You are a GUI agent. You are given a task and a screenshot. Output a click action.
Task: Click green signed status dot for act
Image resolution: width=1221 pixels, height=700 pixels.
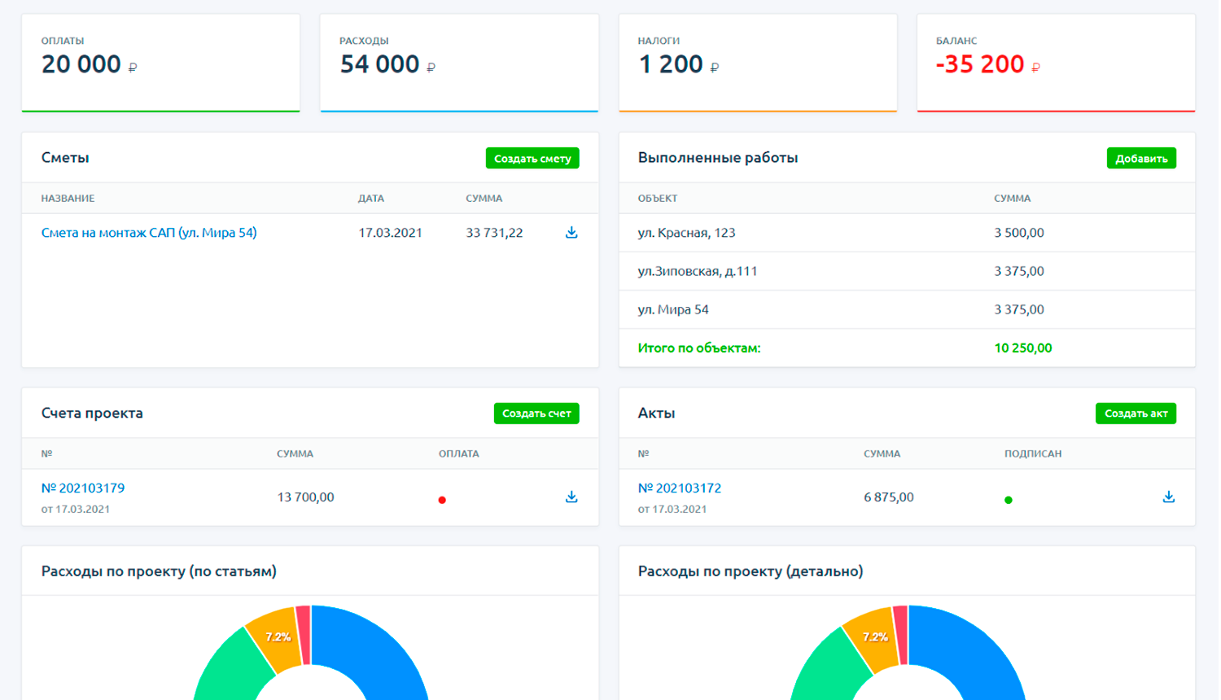pyautogui.click(x=1008, y=500)
